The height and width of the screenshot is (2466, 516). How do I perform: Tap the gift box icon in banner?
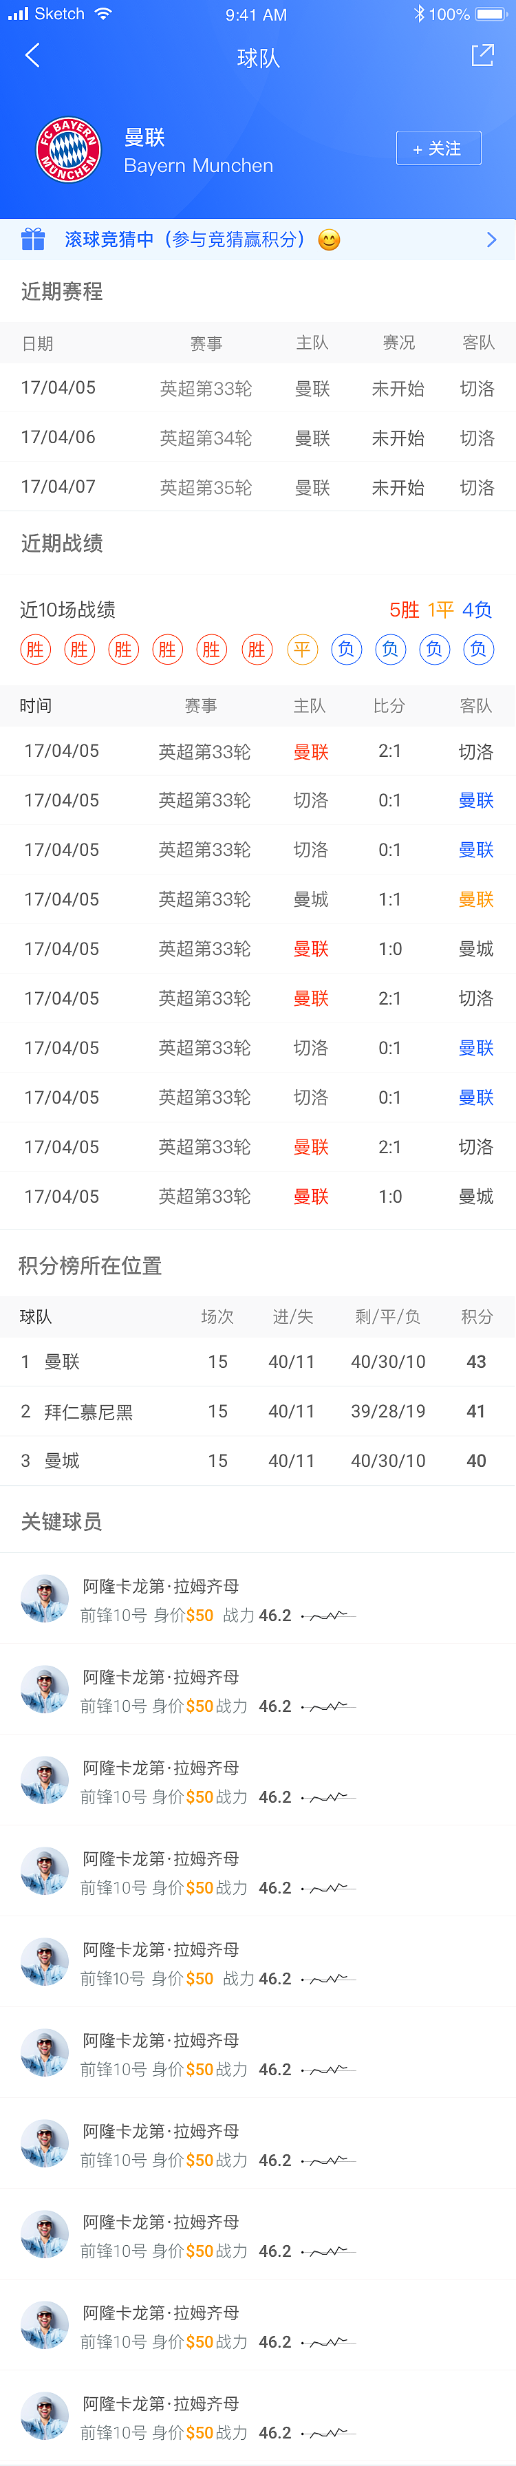[x=34, y=239]
